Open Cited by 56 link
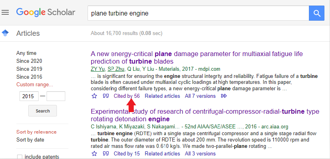Image resolution: width=330 pixels, height=159 pixels. tap(127, 96)
